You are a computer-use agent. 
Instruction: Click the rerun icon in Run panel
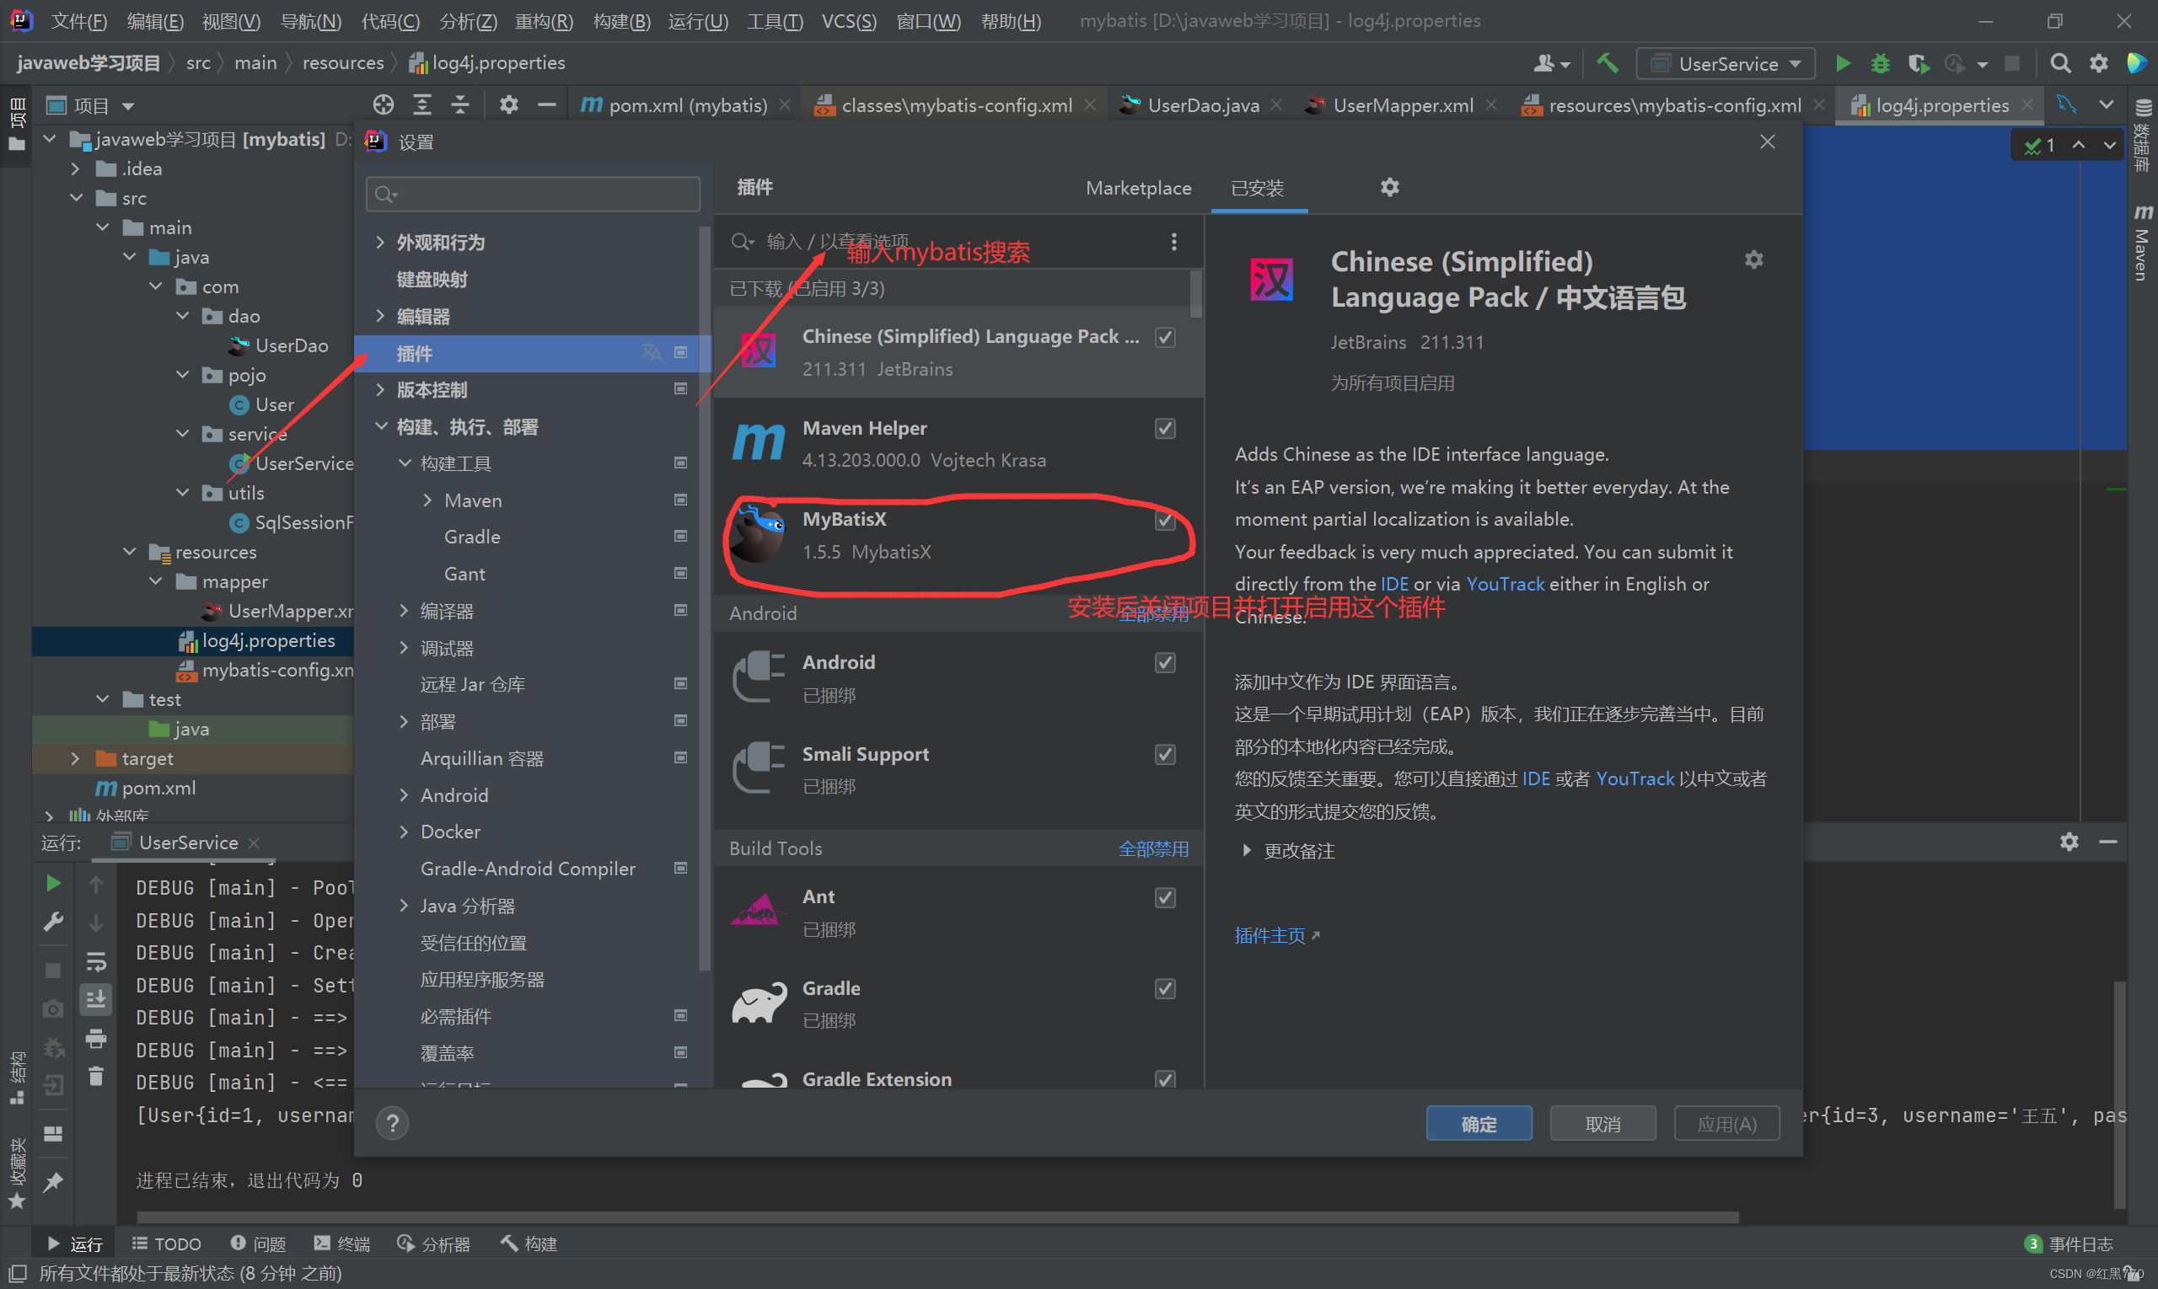53,884
